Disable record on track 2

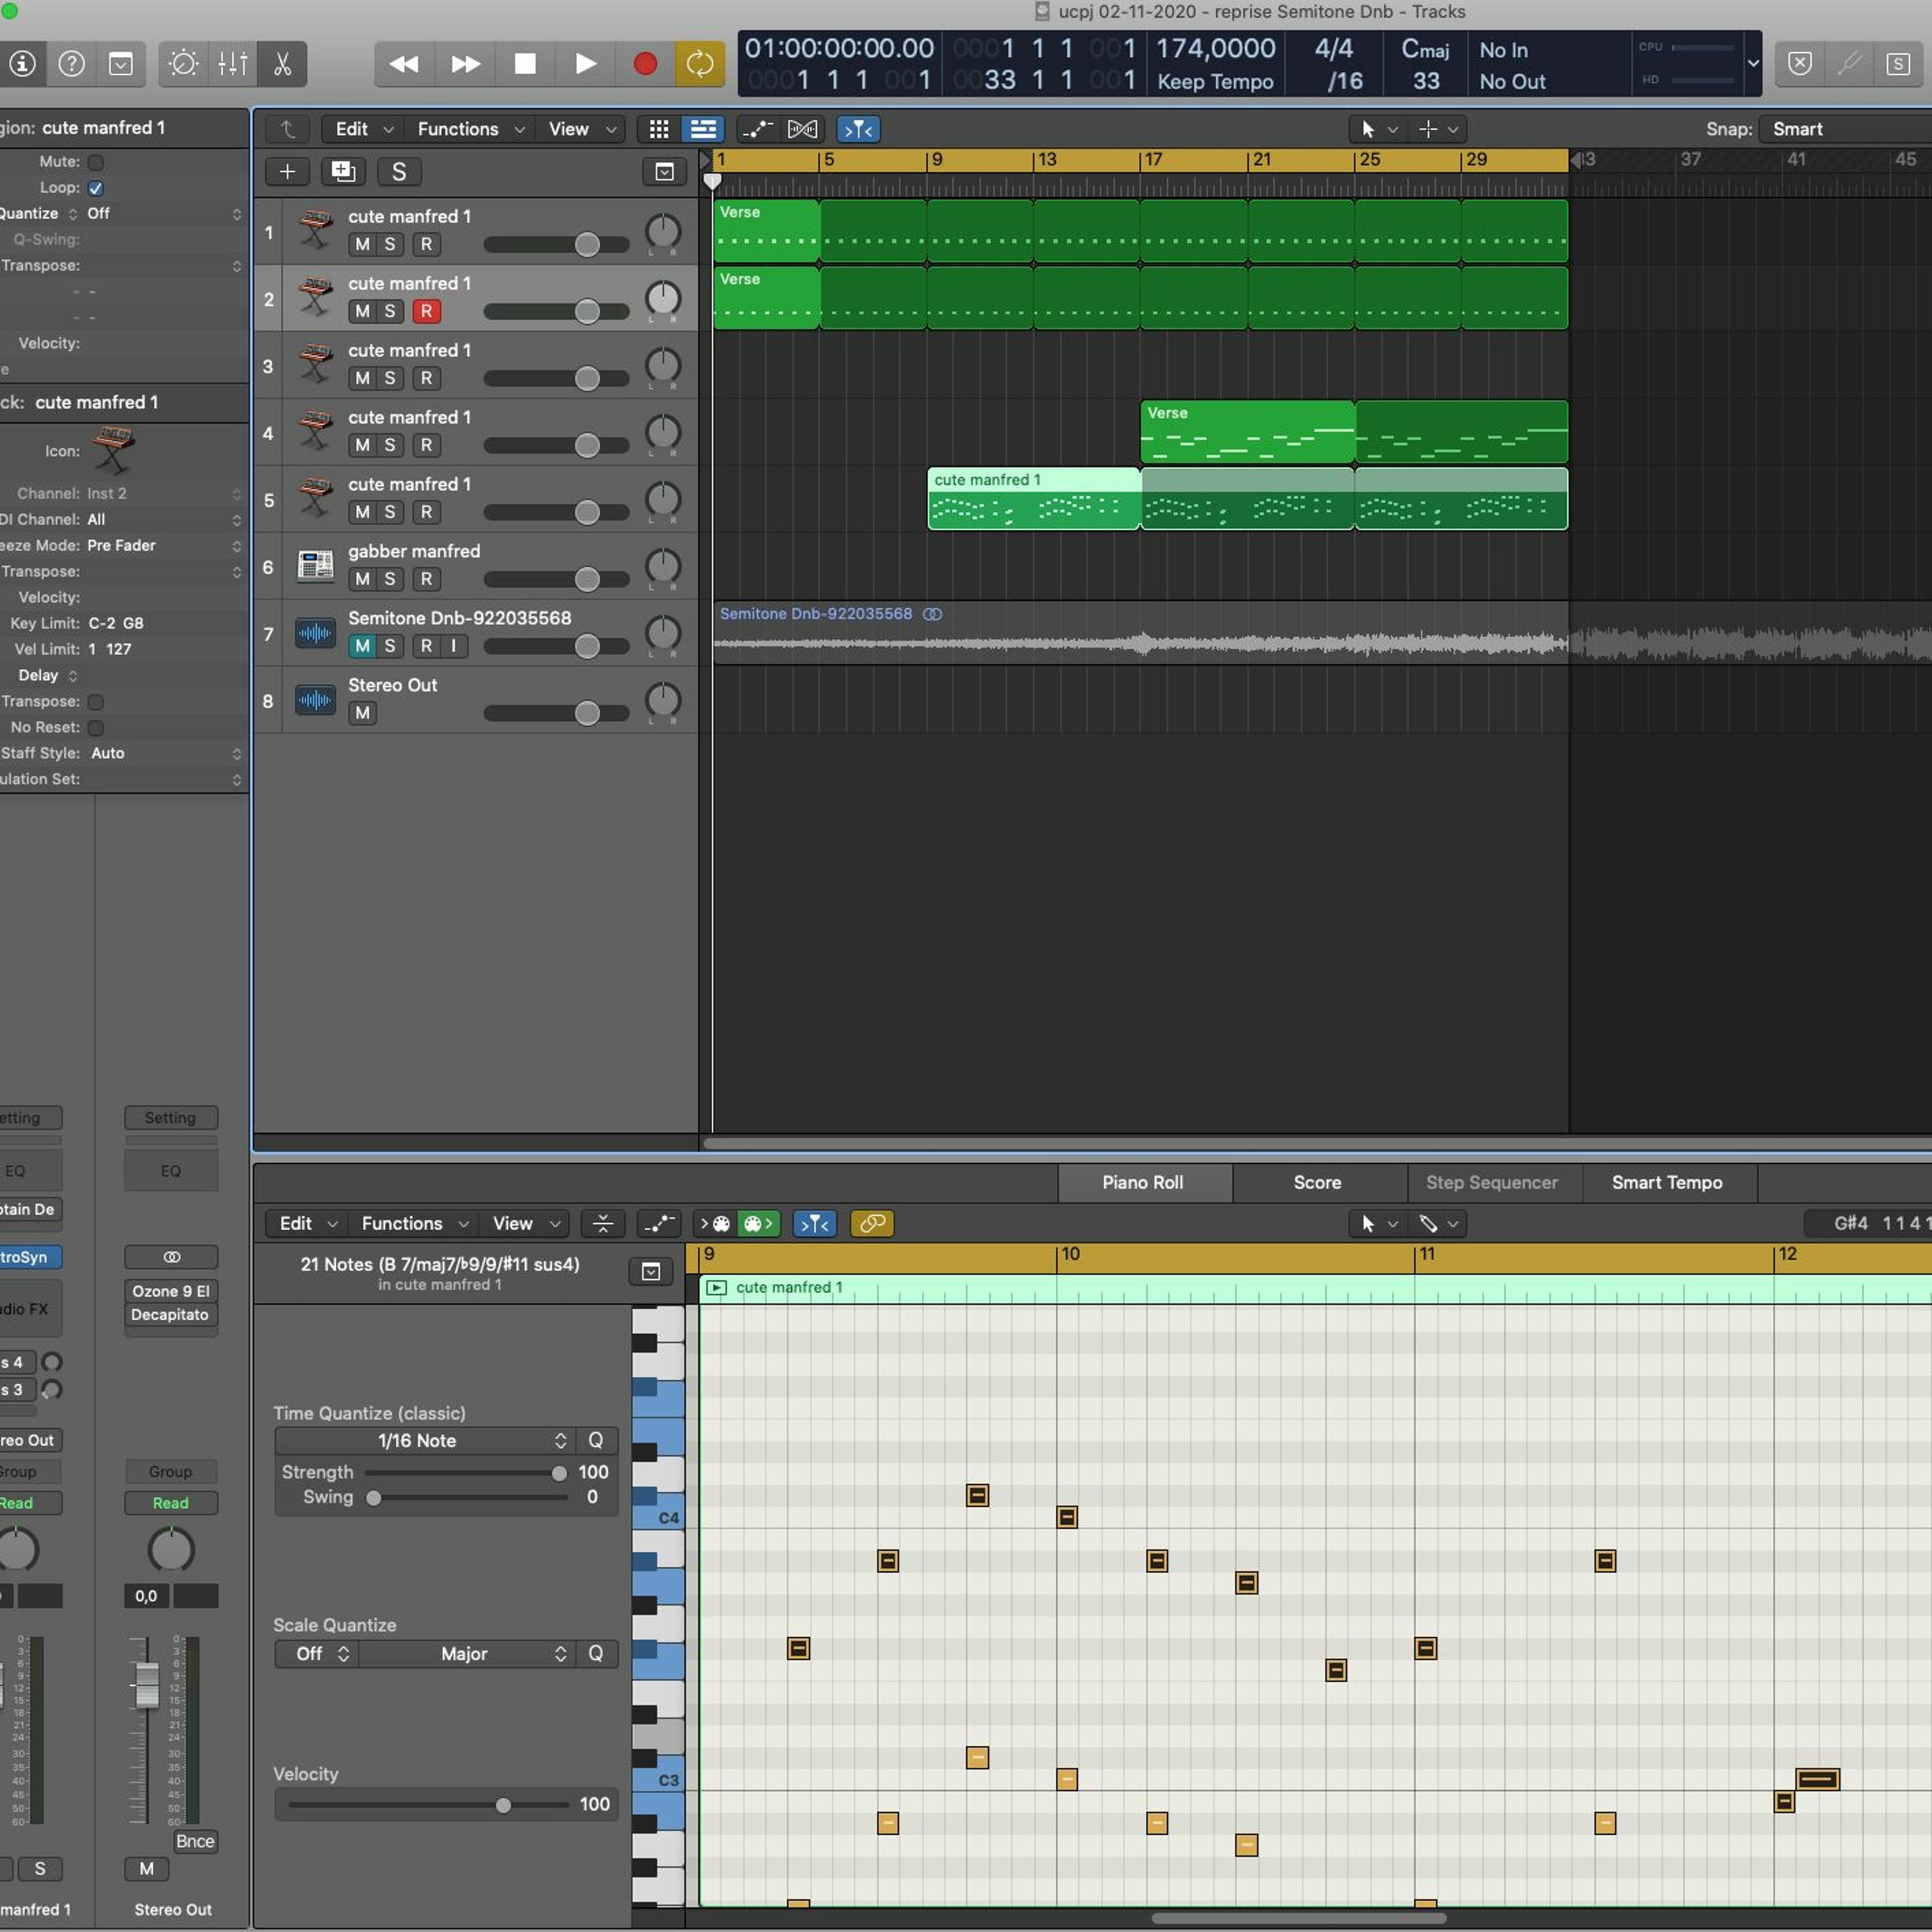pyautogui.click(x=426, y=311)
